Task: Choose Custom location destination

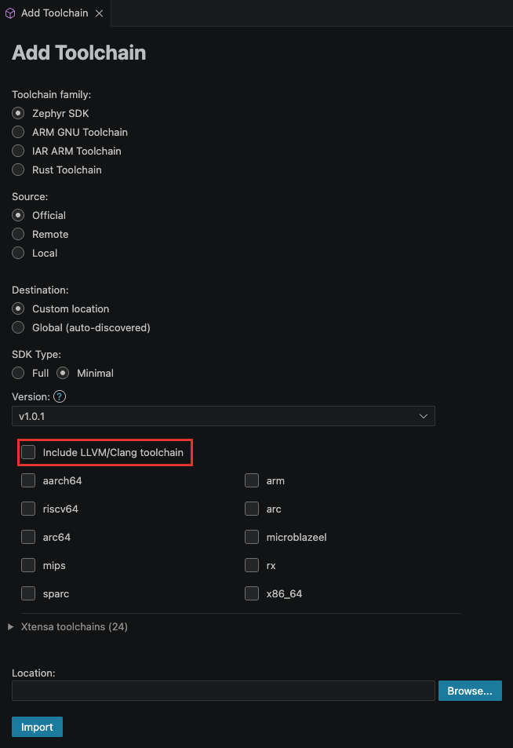Action: coord(18,308)
